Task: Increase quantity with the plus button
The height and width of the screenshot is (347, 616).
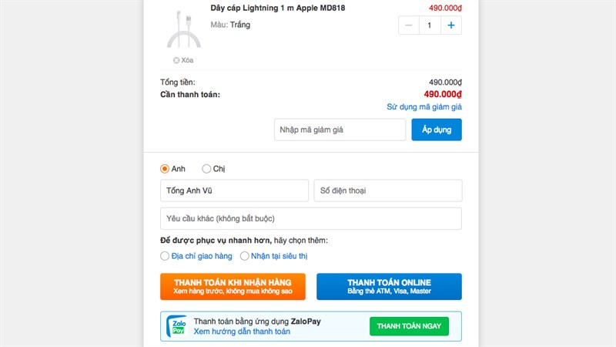Action: pyautogui.click(x=451, y=25)
